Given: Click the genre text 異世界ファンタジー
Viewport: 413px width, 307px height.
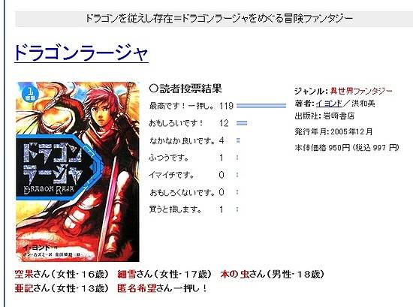Looking at the screenshot, I should (x=361, y=91).
